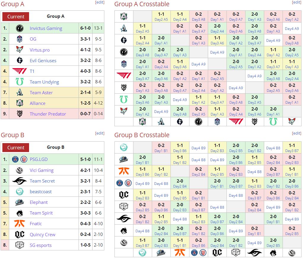Open the beastcoast team link

[41, 192]
